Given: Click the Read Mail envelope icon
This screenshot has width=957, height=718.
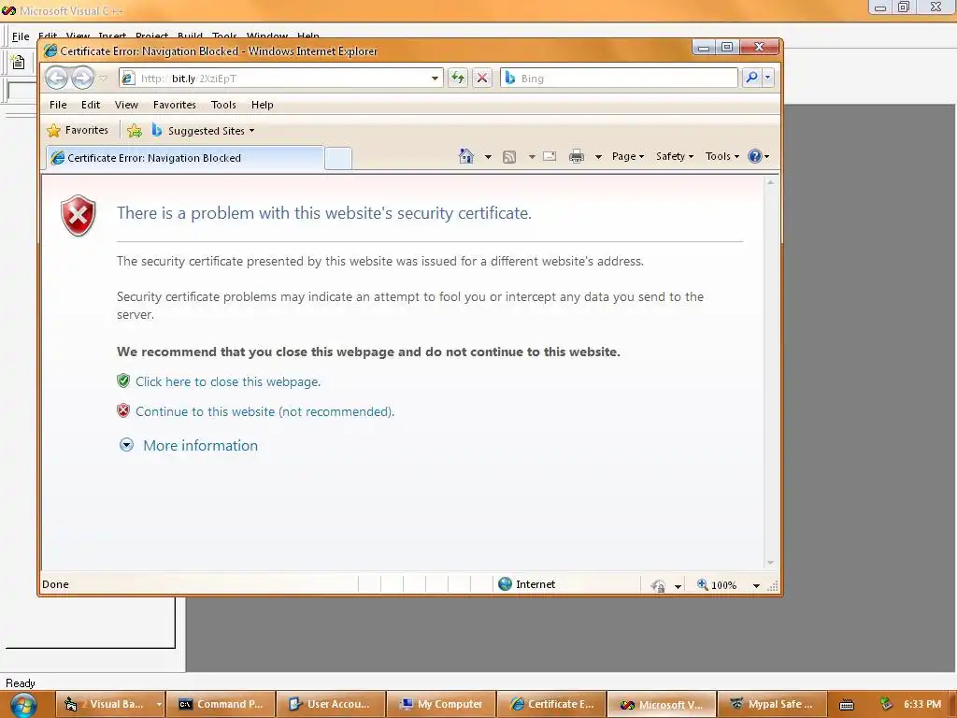Looking at the screenshot, I should [550, 156].
